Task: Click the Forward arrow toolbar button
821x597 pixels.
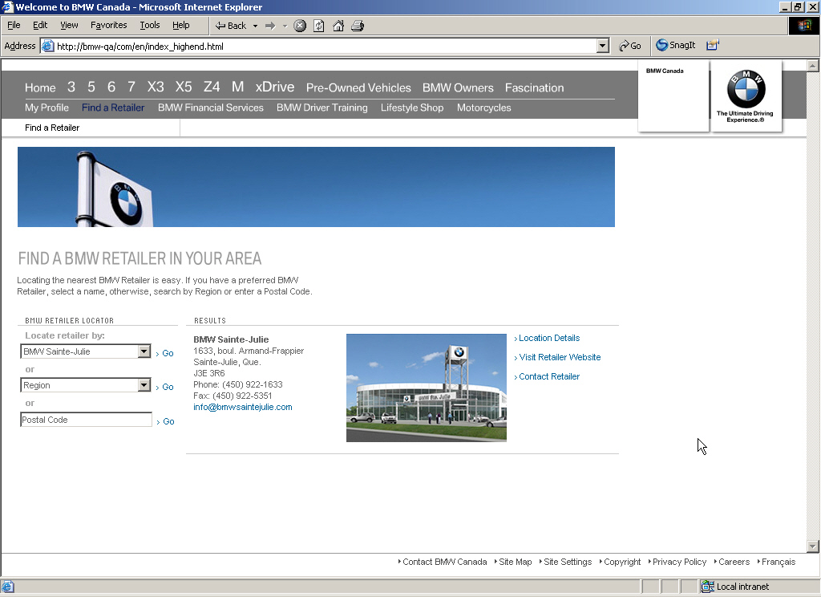Action: tap(270, 26)
